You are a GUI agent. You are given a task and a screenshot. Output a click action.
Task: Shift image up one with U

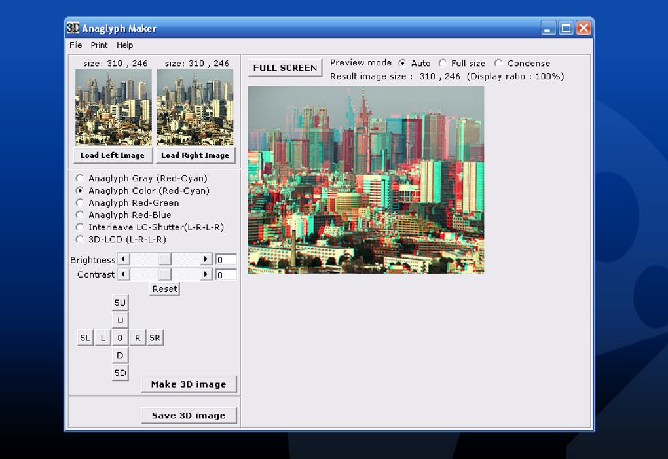click(120, 320)
